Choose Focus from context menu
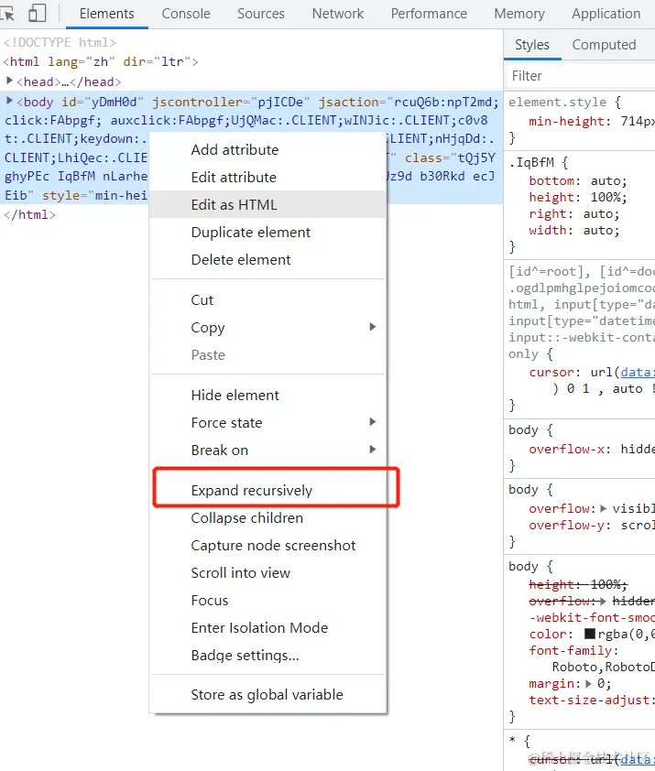This screenshot has height=771, width=655. click(268, 601)
